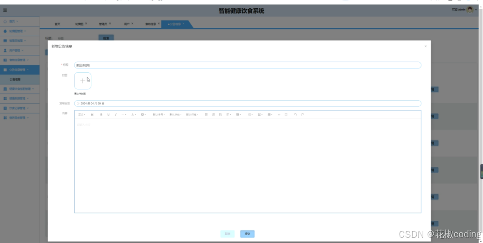Expand 首页 in the sidebar

pos(20,21)
